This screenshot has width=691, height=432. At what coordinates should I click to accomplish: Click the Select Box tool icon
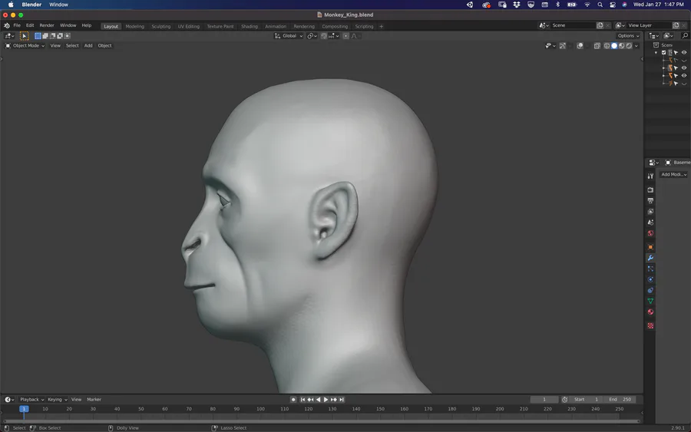(x=24, y=36)
